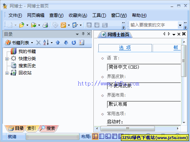Switch to the 目录 bottom tab
Viewport: 190px width, 142px height.
(x=16, y=128)
